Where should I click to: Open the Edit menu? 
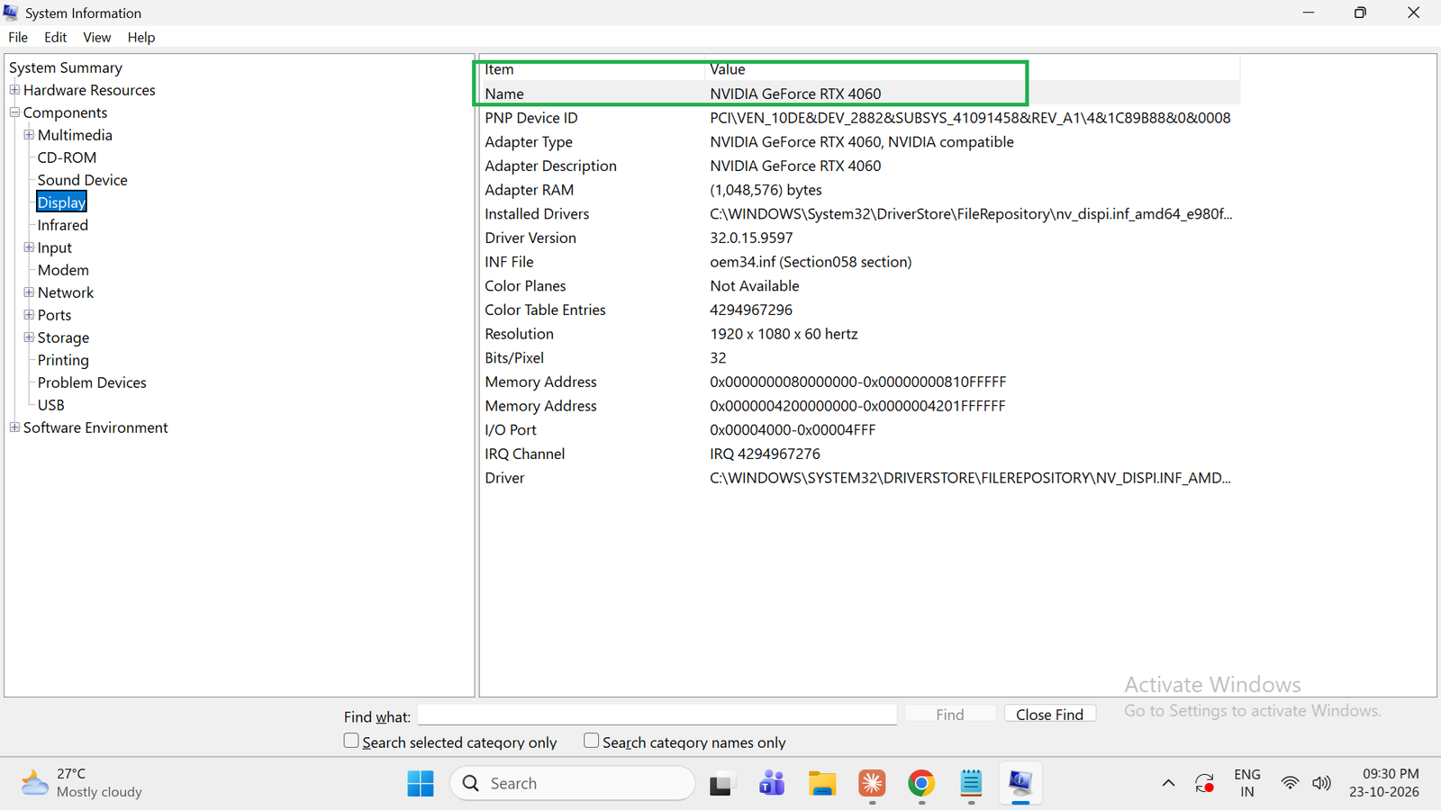pyautogui.click(x=56, y=37)
